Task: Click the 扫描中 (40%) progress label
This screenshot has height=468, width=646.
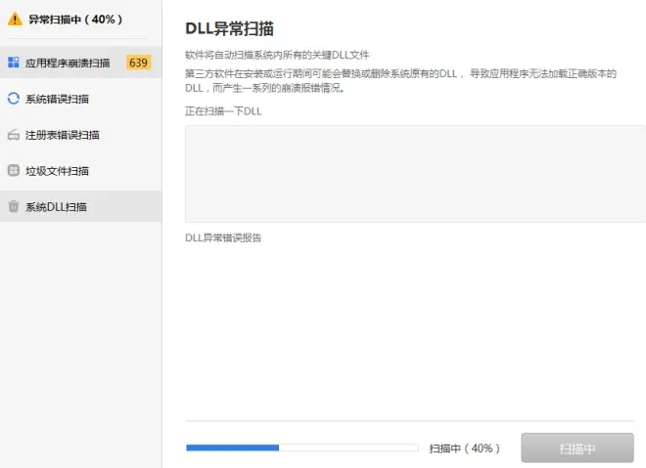Action: pyautogui.click(x=465, y=448)
